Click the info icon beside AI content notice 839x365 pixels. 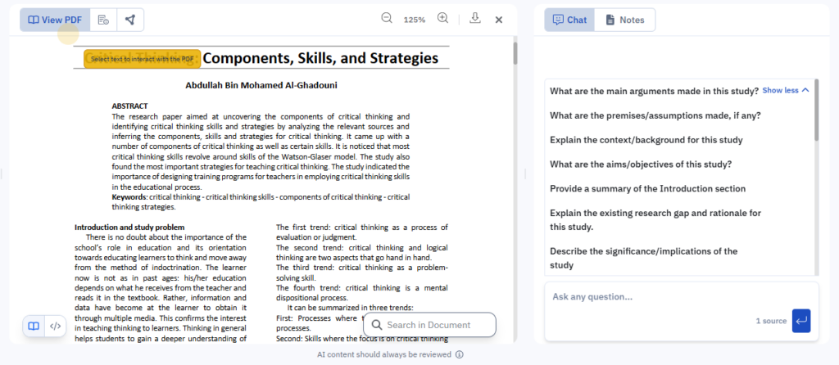pos(460,354)
